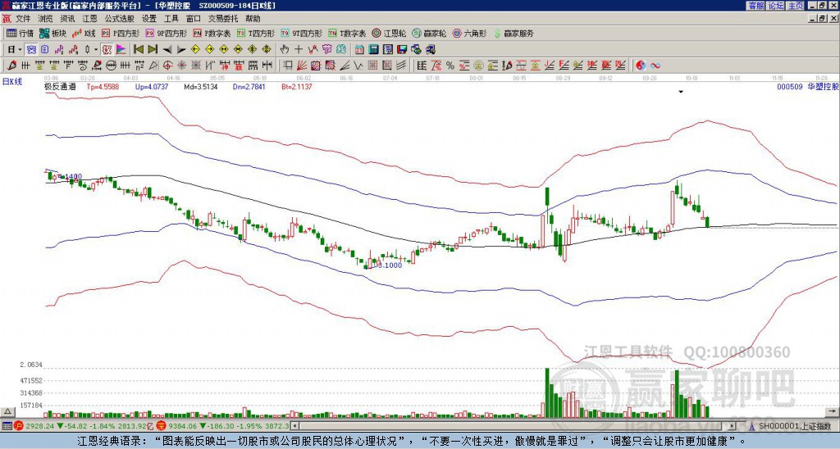Screen dimensions: 840x449
Task: Open the P四方形 tool
Action: (x=121, y=33)
